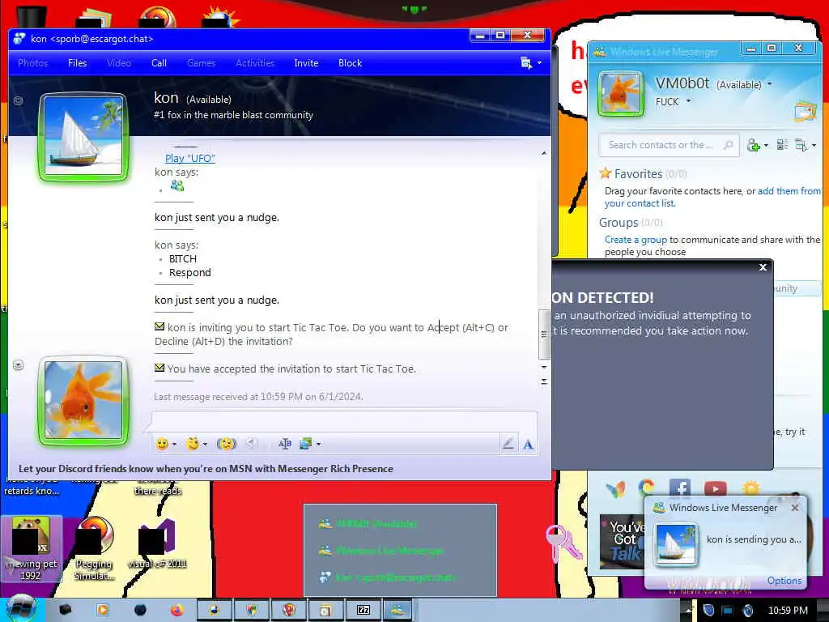Open the media player icon in taskbar
The image size is (829, 622).
(103, 611)
